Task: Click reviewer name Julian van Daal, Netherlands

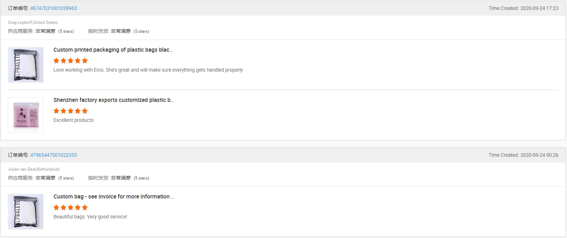Action: click(33, 169)
